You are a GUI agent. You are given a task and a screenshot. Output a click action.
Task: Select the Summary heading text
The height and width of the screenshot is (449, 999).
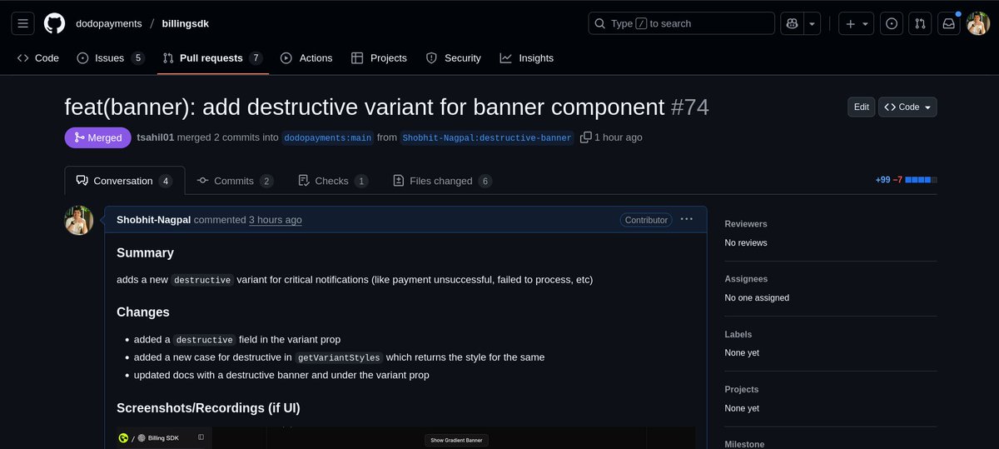pyautogui.click(x=145, y=252)
